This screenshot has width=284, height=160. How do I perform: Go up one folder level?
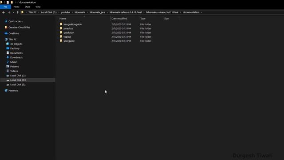click(18, 12)
